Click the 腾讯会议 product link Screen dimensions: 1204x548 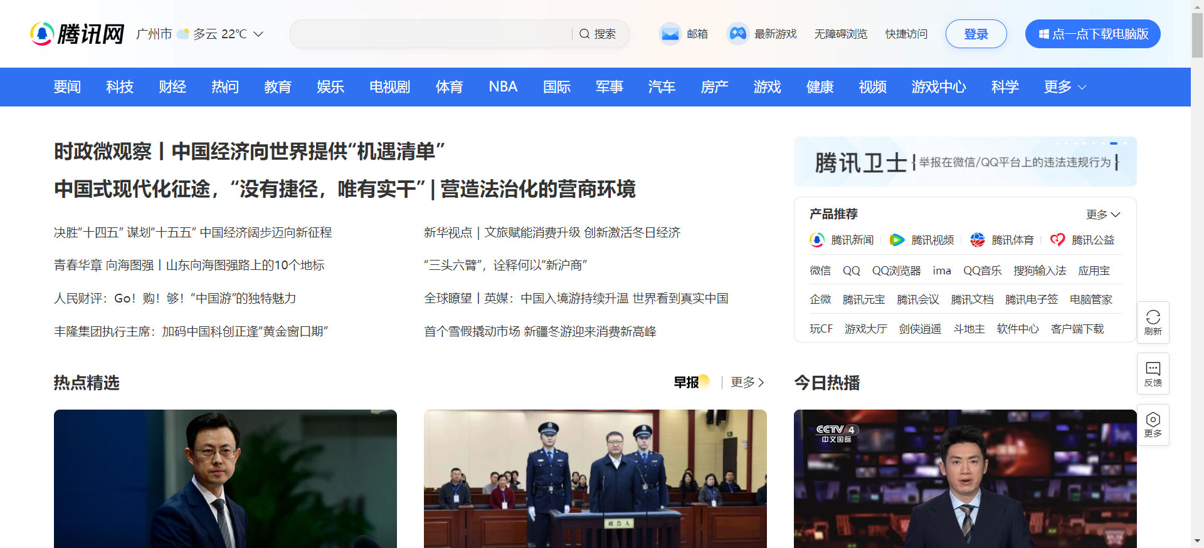pos(918,299)
